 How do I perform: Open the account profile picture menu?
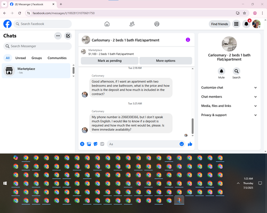pos(256,24)
